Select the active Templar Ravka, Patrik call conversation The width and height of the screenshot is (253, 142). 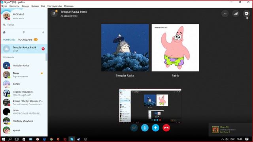pos(24,49)
